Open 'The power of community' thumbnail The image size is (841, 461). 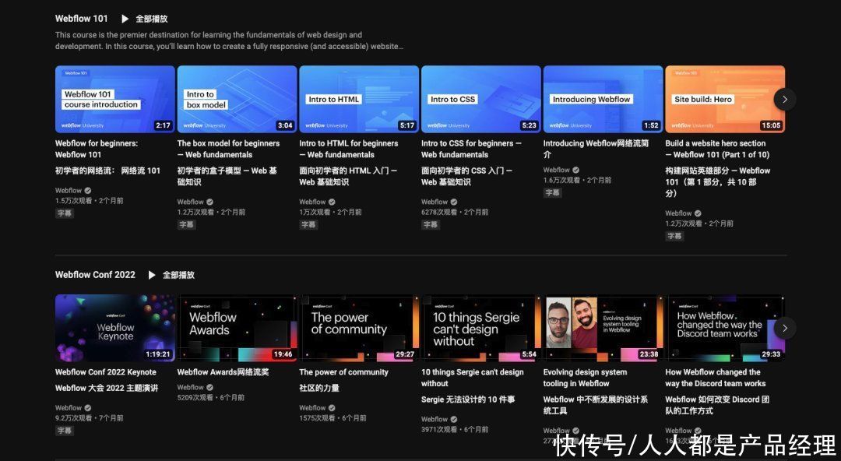point(359,328)
